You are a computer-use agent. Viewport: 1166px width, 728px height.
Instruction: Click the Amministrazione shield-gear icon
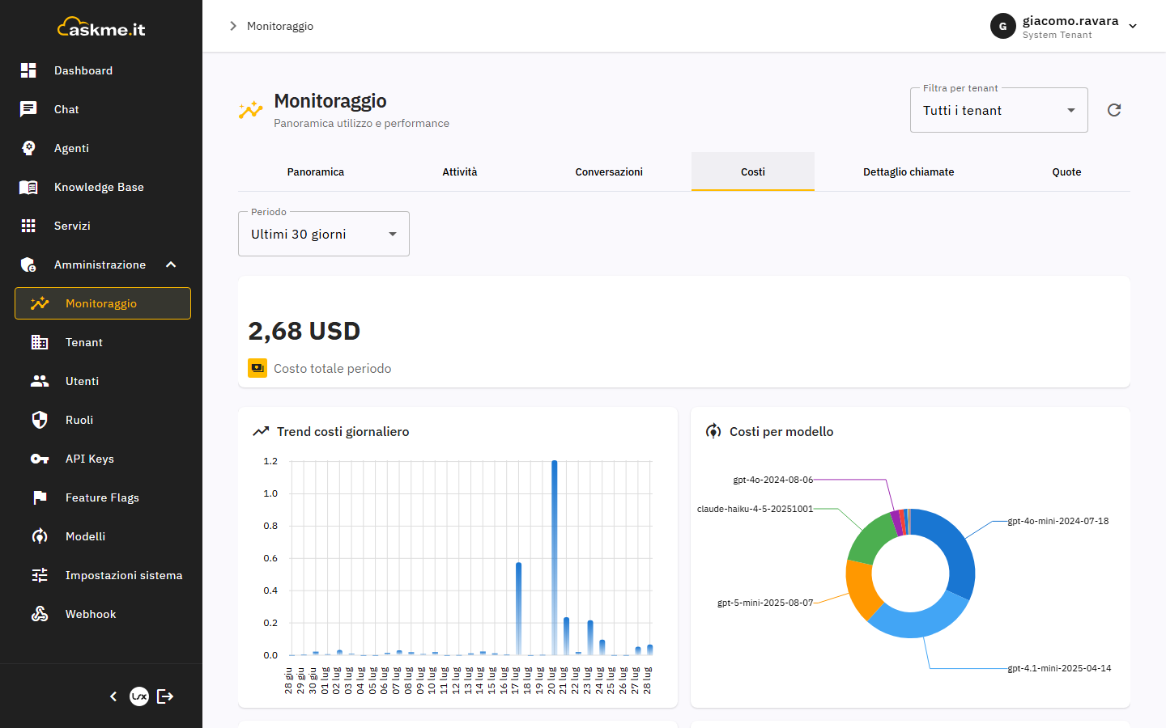[28, 265]
